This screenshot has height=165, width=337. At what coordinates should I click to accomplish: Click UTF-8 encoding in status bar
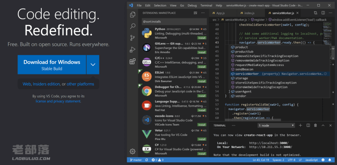coord(292,160)
